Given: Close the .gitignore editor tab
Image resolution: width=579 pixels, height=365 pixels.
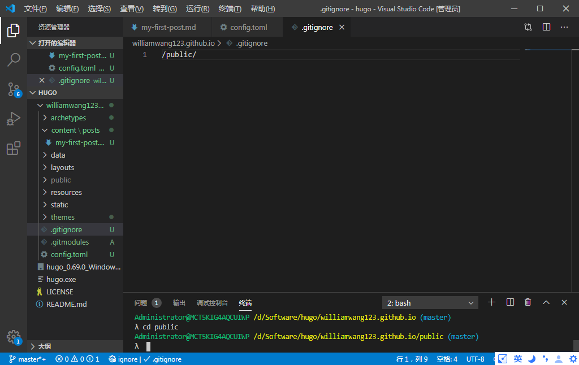Looking at the screenshot, I should (342, 27).
